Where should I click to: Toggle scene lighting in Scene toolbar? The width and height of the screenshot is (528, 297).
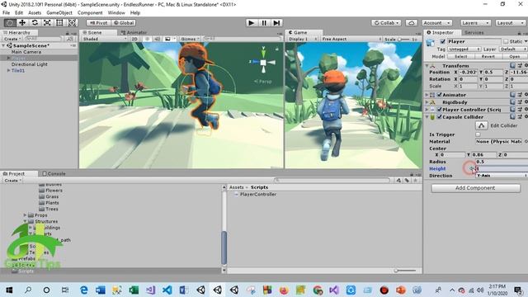coord(148,39)
